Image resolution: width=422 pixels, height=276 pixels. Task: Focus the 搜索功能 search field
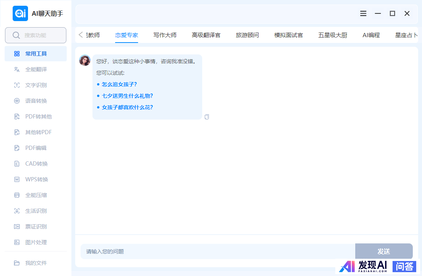point(36,35)
